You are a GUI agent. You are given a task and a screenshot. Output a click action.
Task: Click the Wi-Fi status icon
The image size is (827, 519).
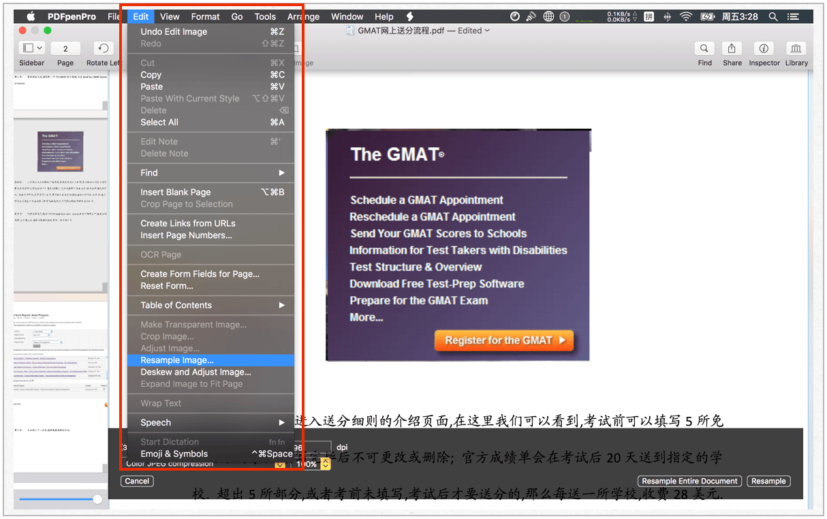pos(686,16)
